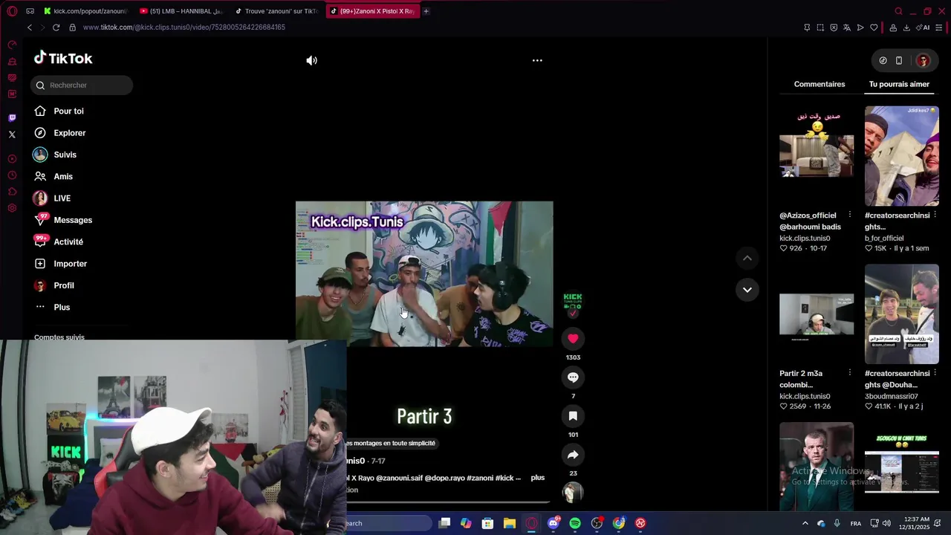Go to the next video with down chevron
Viewport: 951px width, 535px height.
pyautogui.click(x=747, y=290)
